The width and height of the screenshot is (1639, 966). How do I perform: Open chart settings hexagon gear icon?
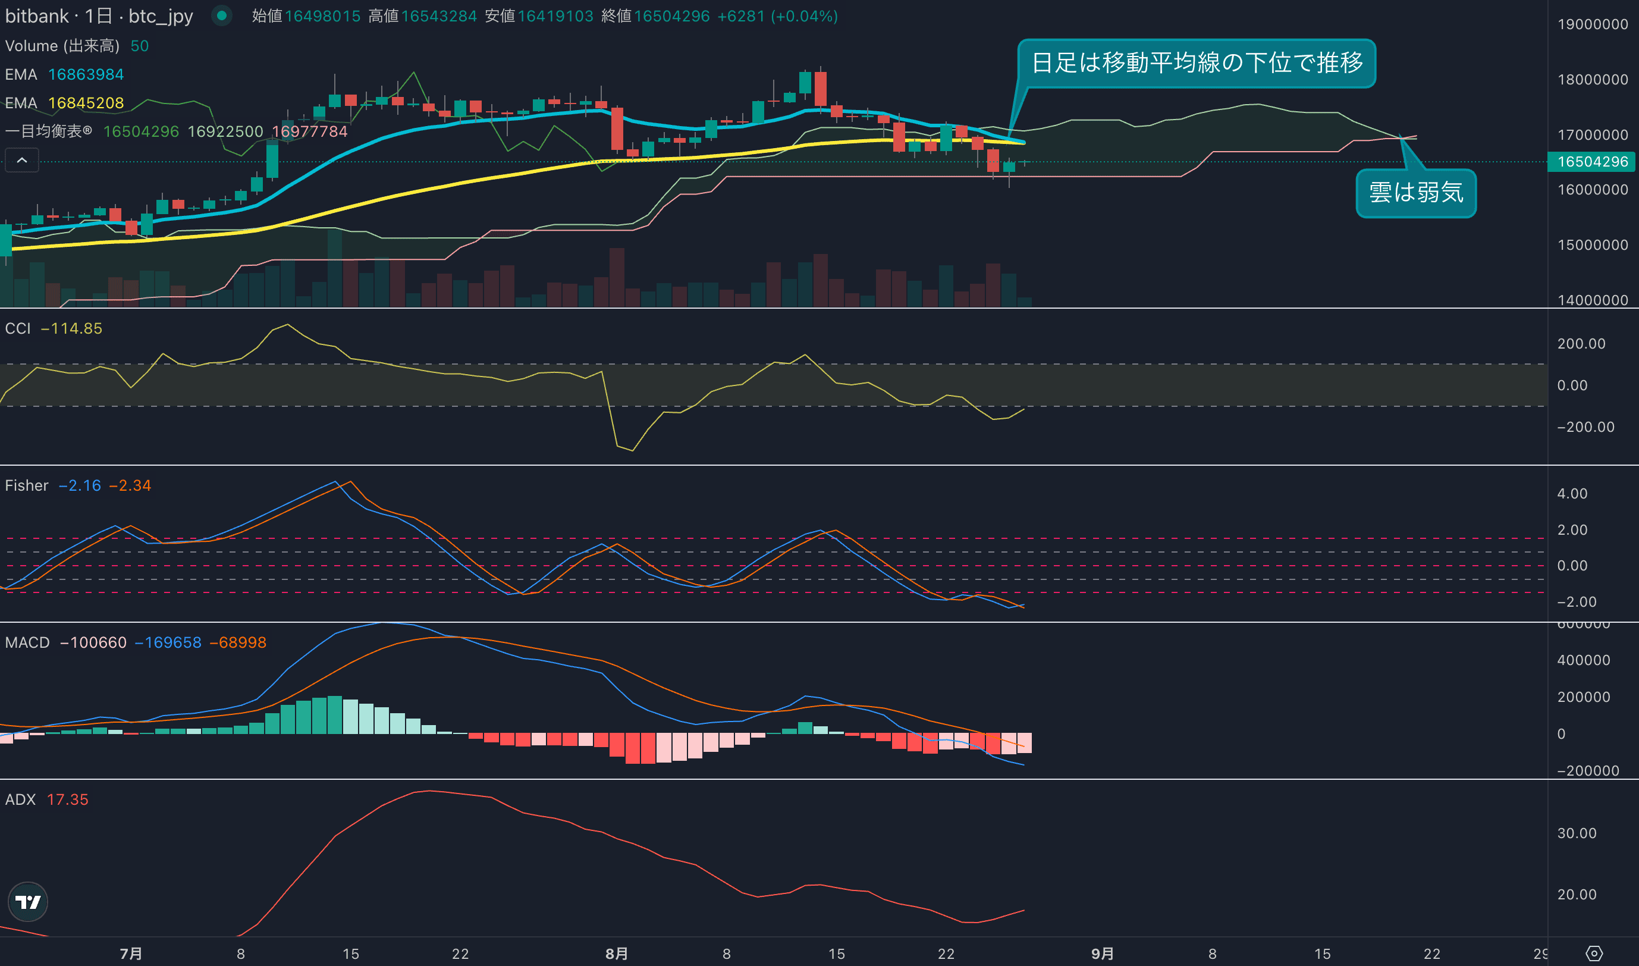[1594, 954]
